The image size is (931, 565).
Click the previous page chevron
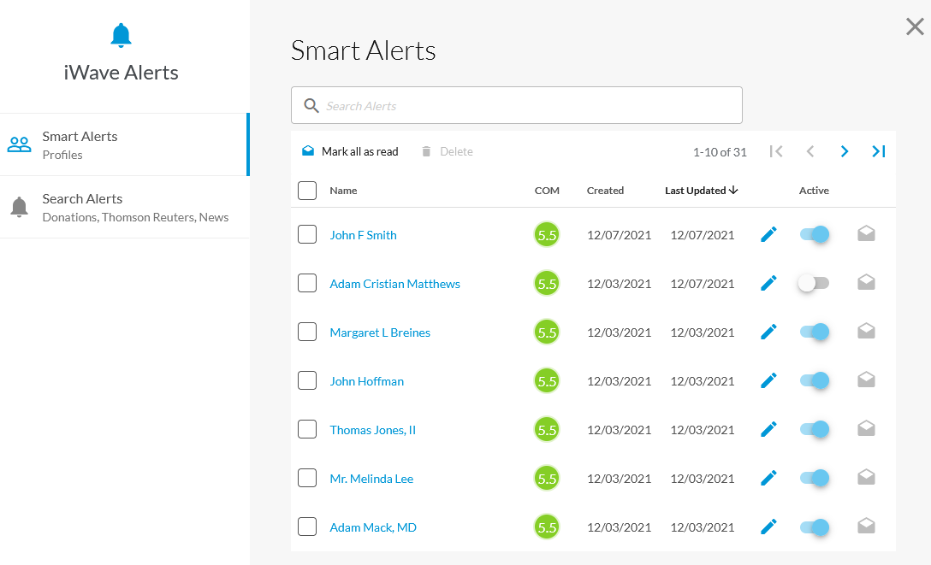pyautogui.click(x=810, y=151)
